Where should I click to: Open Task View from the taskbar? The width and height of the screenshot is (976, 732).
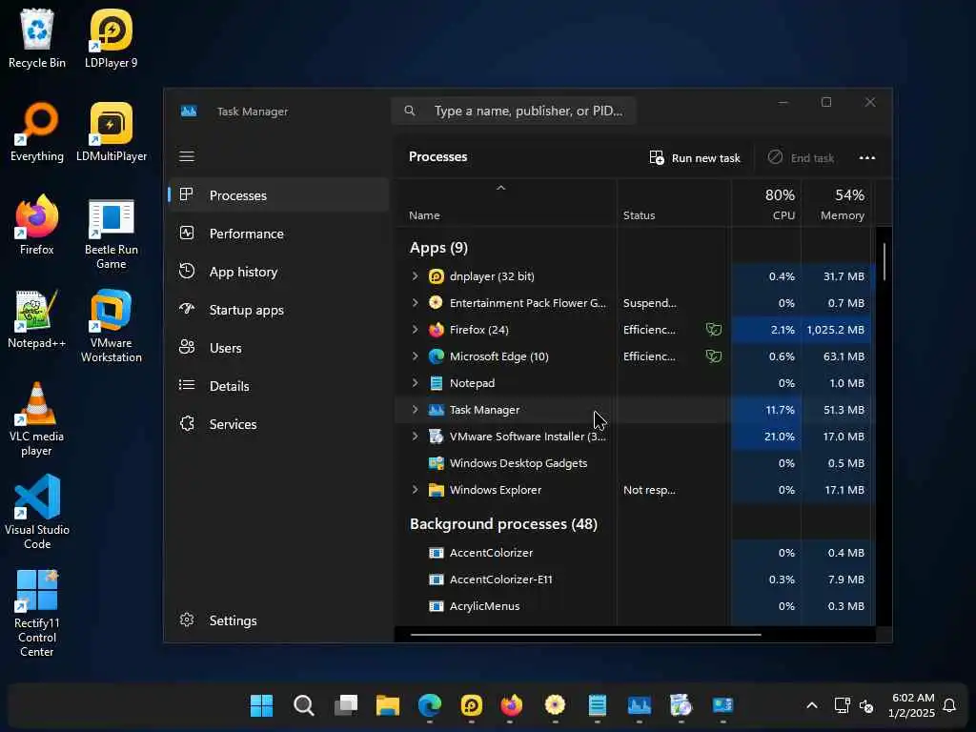pos(345,706)
